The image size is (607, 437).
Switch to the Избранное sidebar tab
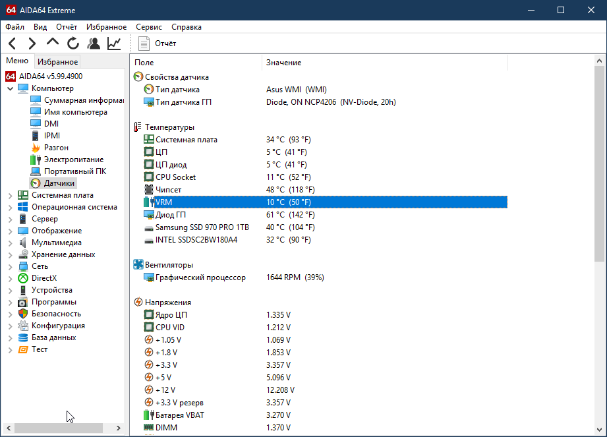pyautogui.click(x=58, y=62)
